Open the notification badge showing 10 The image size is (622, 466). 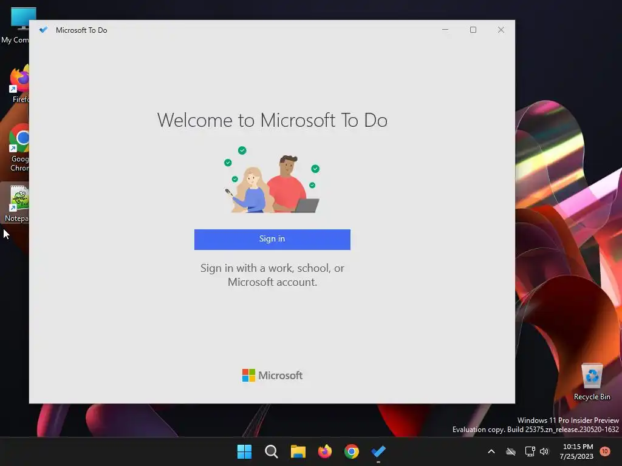pyautogui.click(x=605, y=451)
